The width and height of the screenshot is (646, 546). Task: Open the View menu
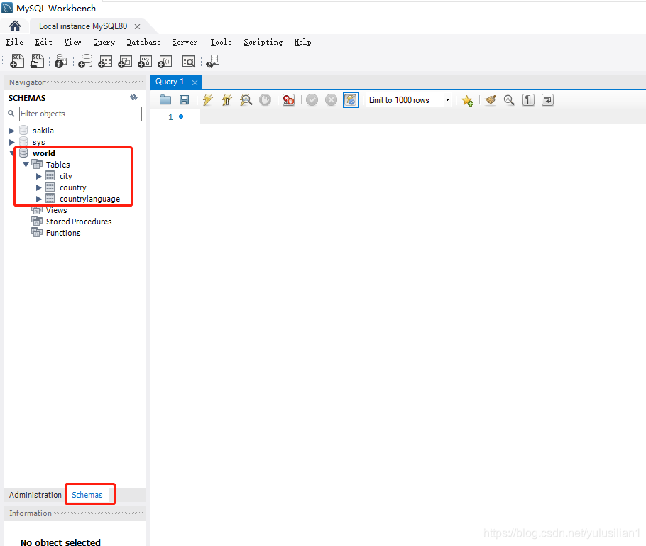click(x=73, y=42)
